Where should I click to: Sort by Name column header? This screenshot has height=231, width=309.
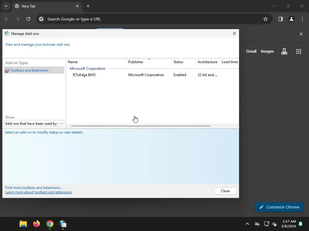[97, 62]
